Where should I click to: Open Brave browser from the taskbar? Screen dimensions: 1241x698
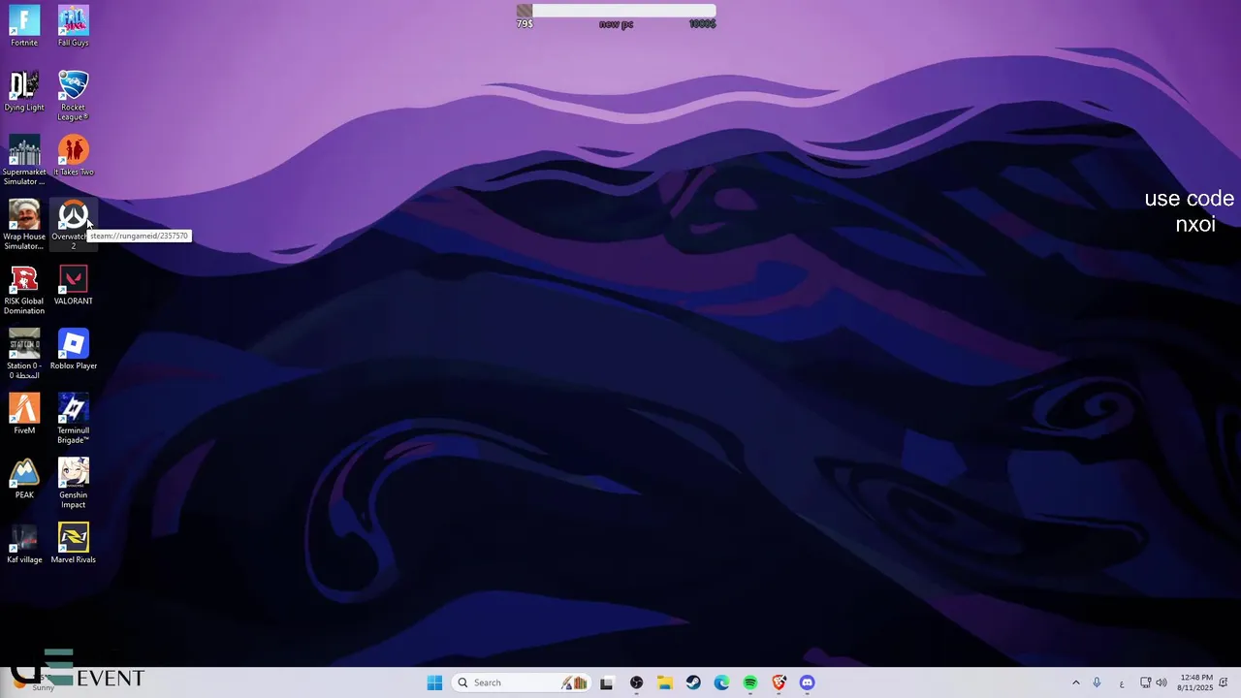coord(779,682)
